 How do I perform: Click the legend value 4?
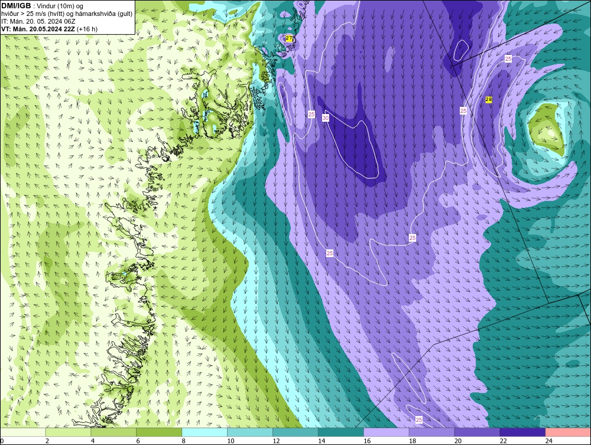[x=93, y=441]
